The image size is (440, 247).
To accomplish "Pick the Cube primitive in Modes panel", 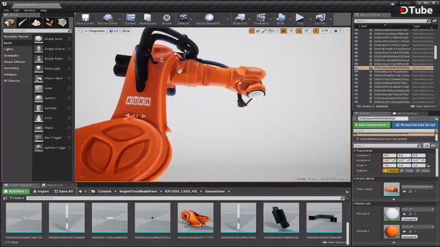I will pos(52,89).
